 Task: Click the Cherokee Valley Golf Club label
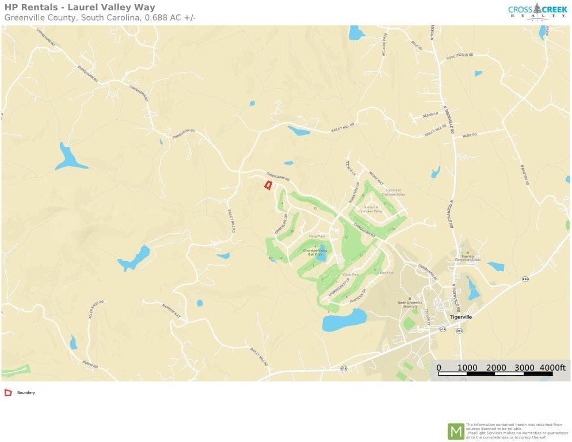(315, 252)
